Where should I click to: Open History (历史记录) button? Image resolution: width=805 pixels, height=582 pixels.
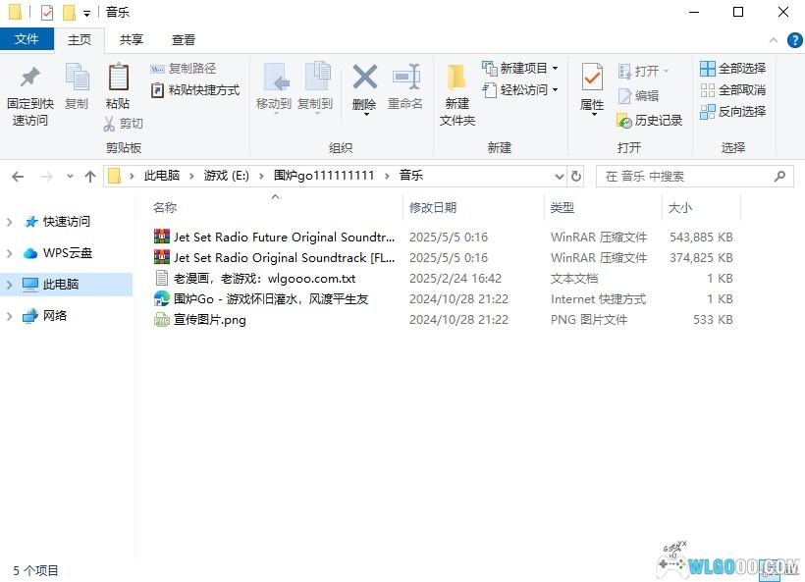650,121
